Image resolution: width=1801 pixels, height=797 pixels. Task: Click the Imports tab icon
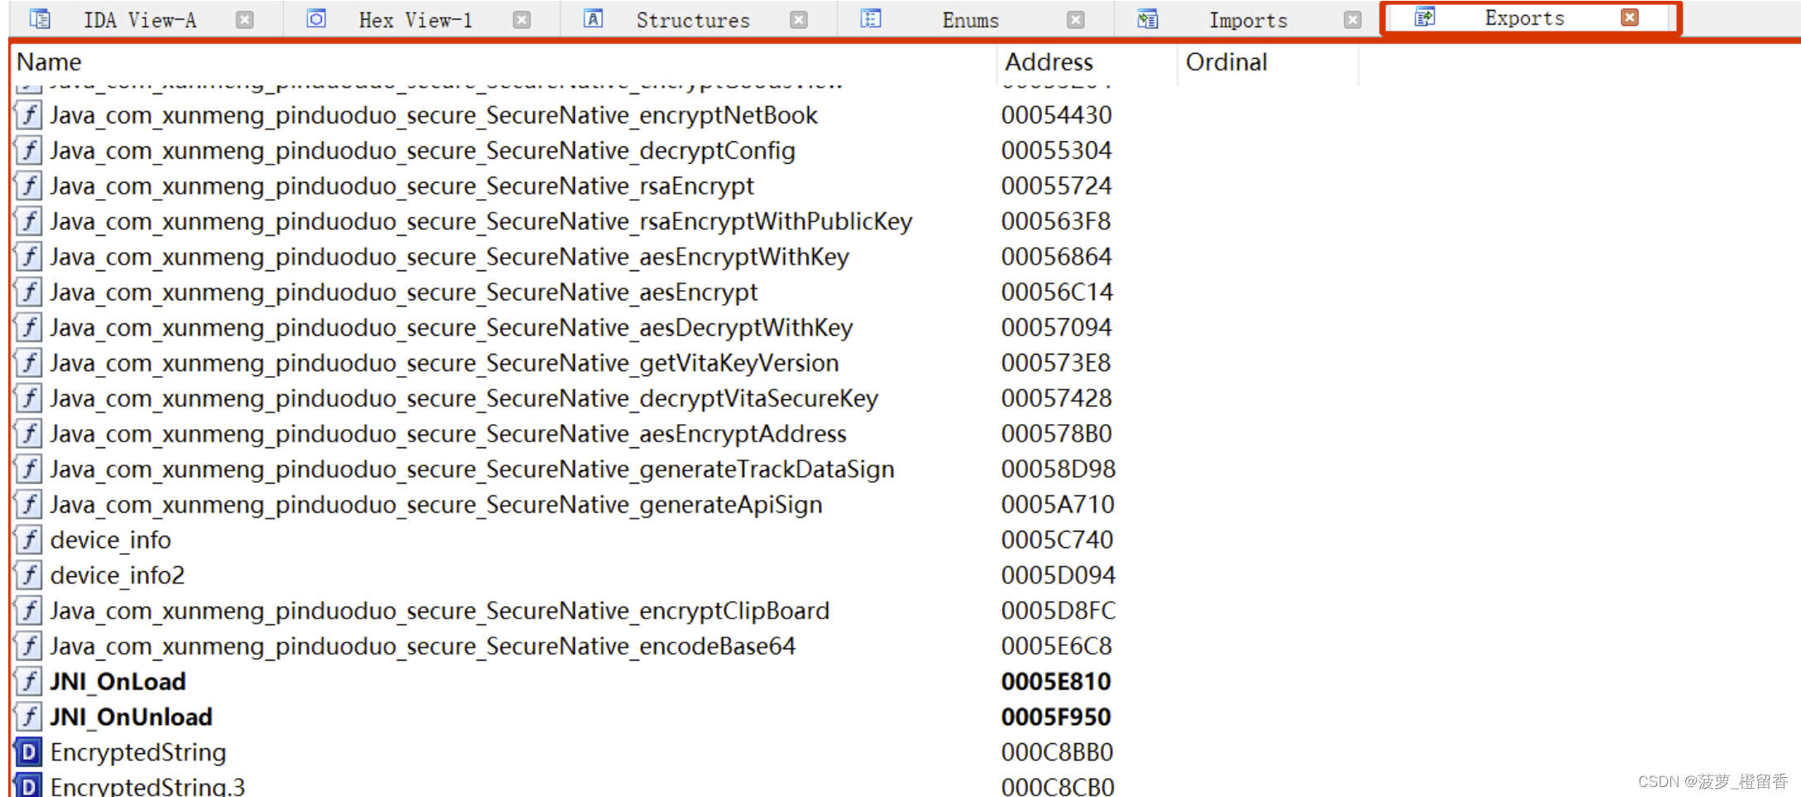click(1148, 18)
